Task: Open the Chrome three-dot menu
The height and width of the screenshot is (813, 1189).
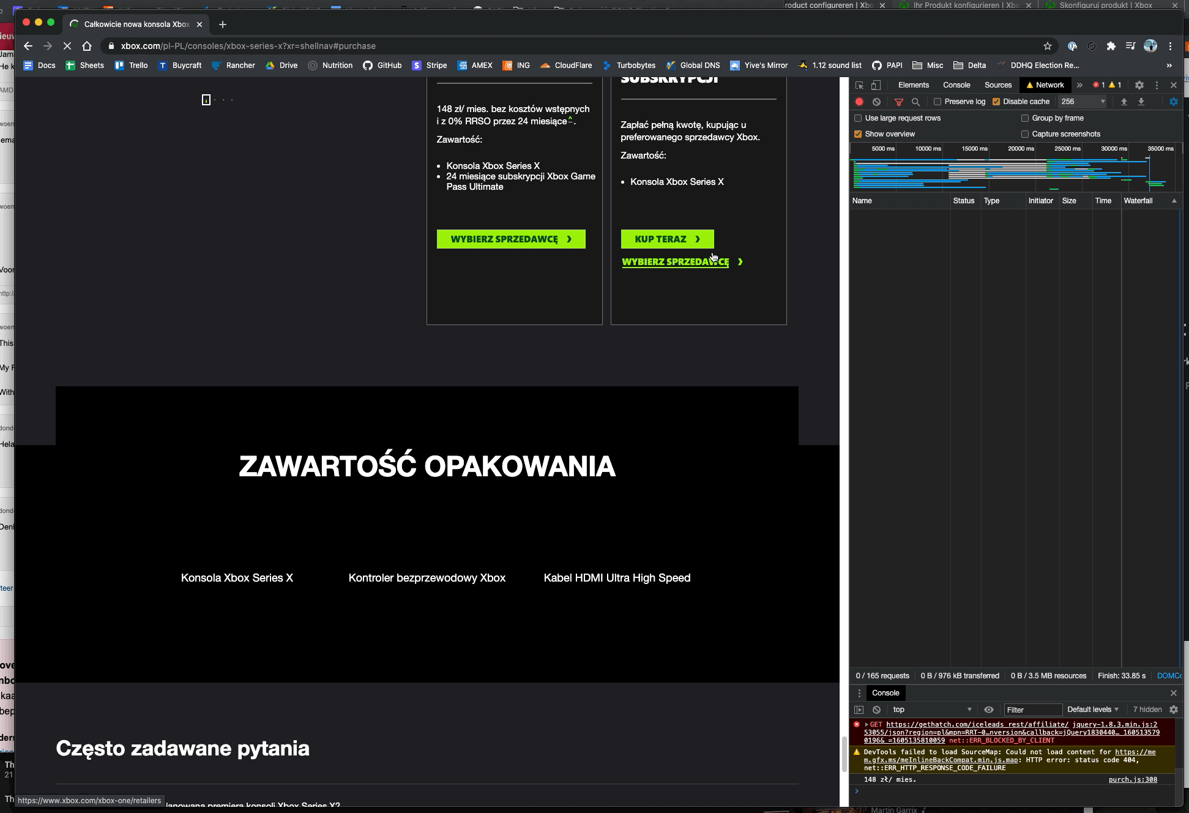Action: (x=1170, y=46)
